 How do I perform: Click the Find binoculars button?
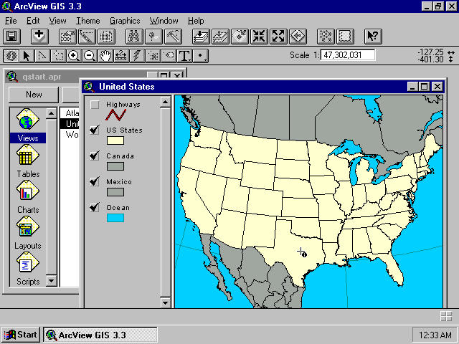point(134,37)
